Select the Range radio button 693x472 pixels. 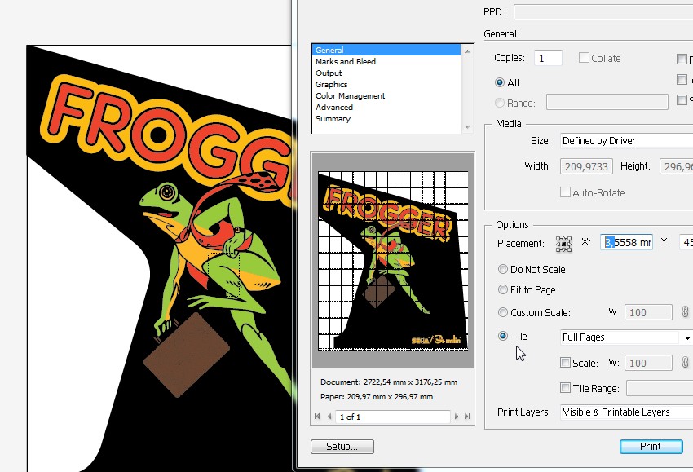(500, 103)
